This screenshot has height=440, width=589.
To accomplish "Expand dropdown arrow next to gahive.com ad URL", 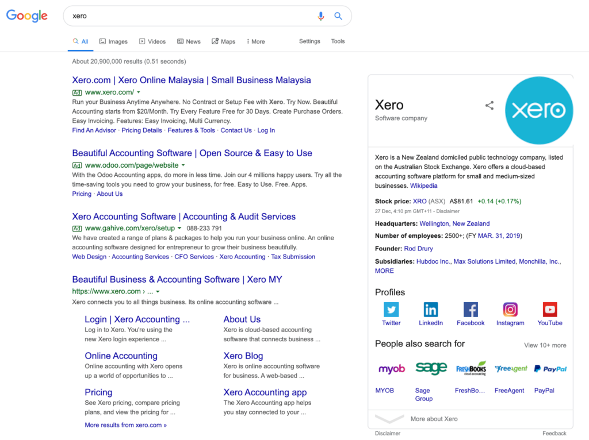I will (x=179, y=228).
